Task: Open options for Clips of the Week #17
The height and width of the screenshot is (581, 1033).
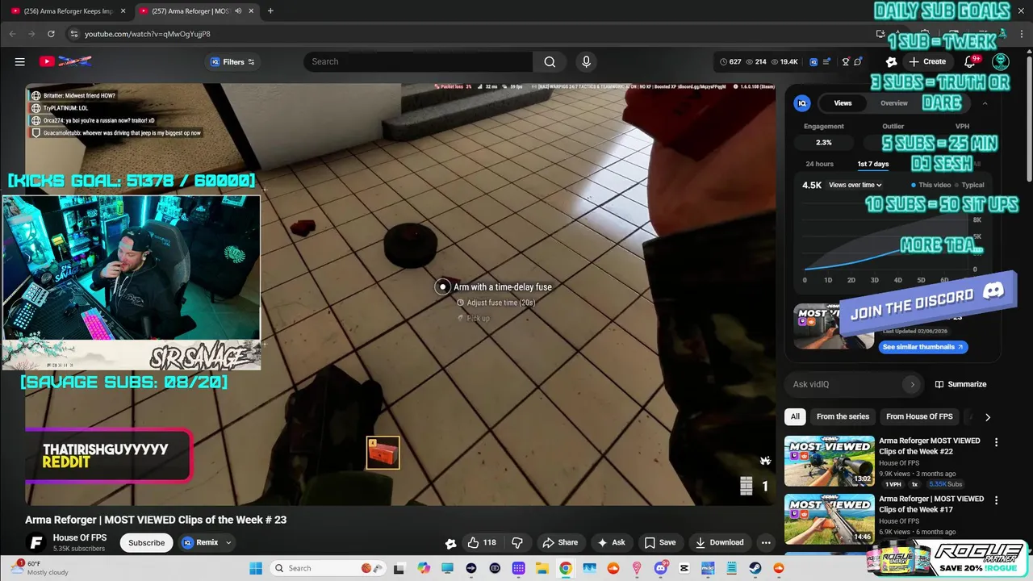Action: pos(996,500)
